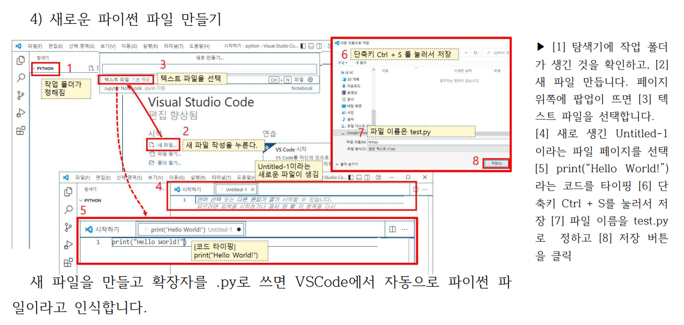This screenshot has width=684, height=325.
Task: Open 파일(F) menu in upper VS Code window
Action: point(35,46)
